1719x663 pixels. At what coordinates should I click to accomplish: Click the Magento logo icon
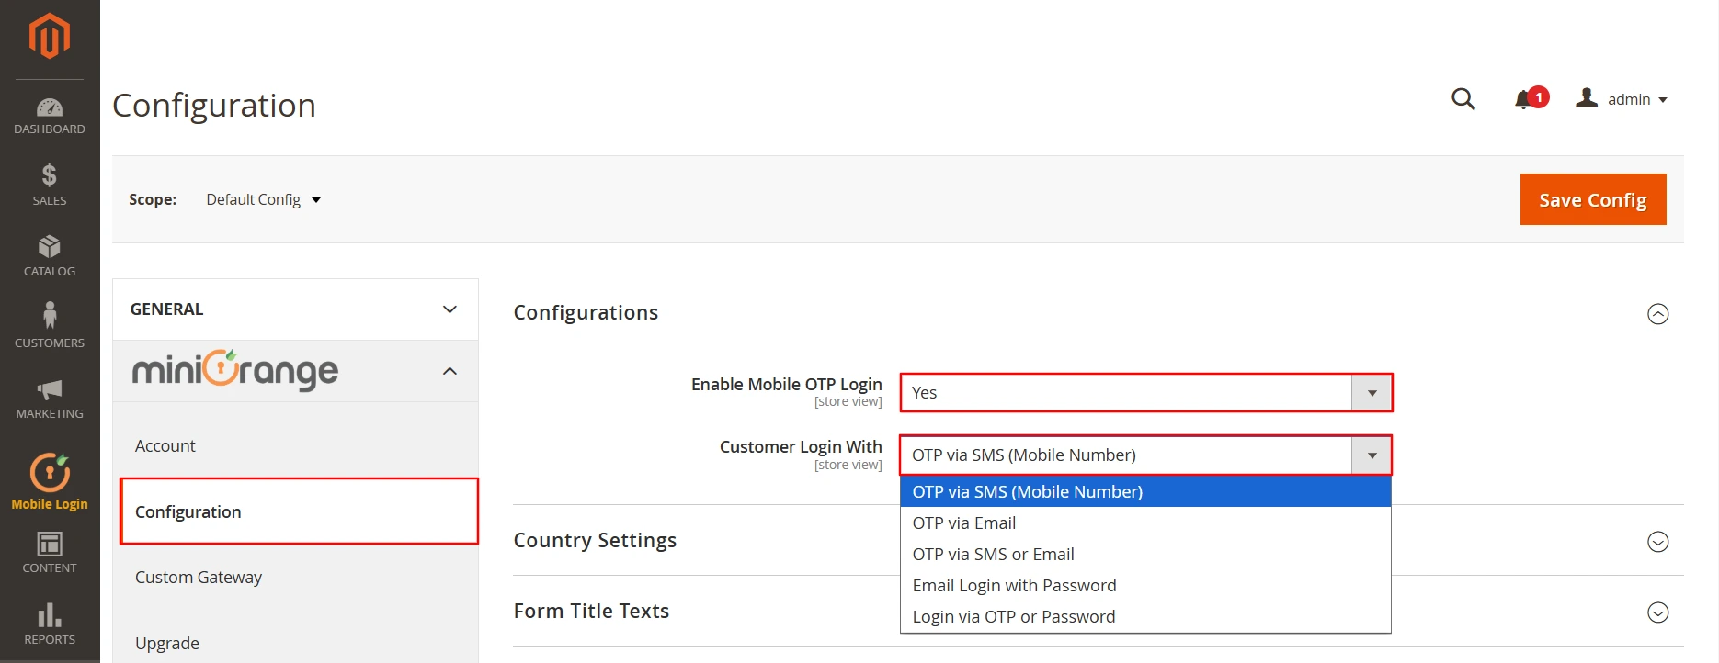tap(50, 37)
